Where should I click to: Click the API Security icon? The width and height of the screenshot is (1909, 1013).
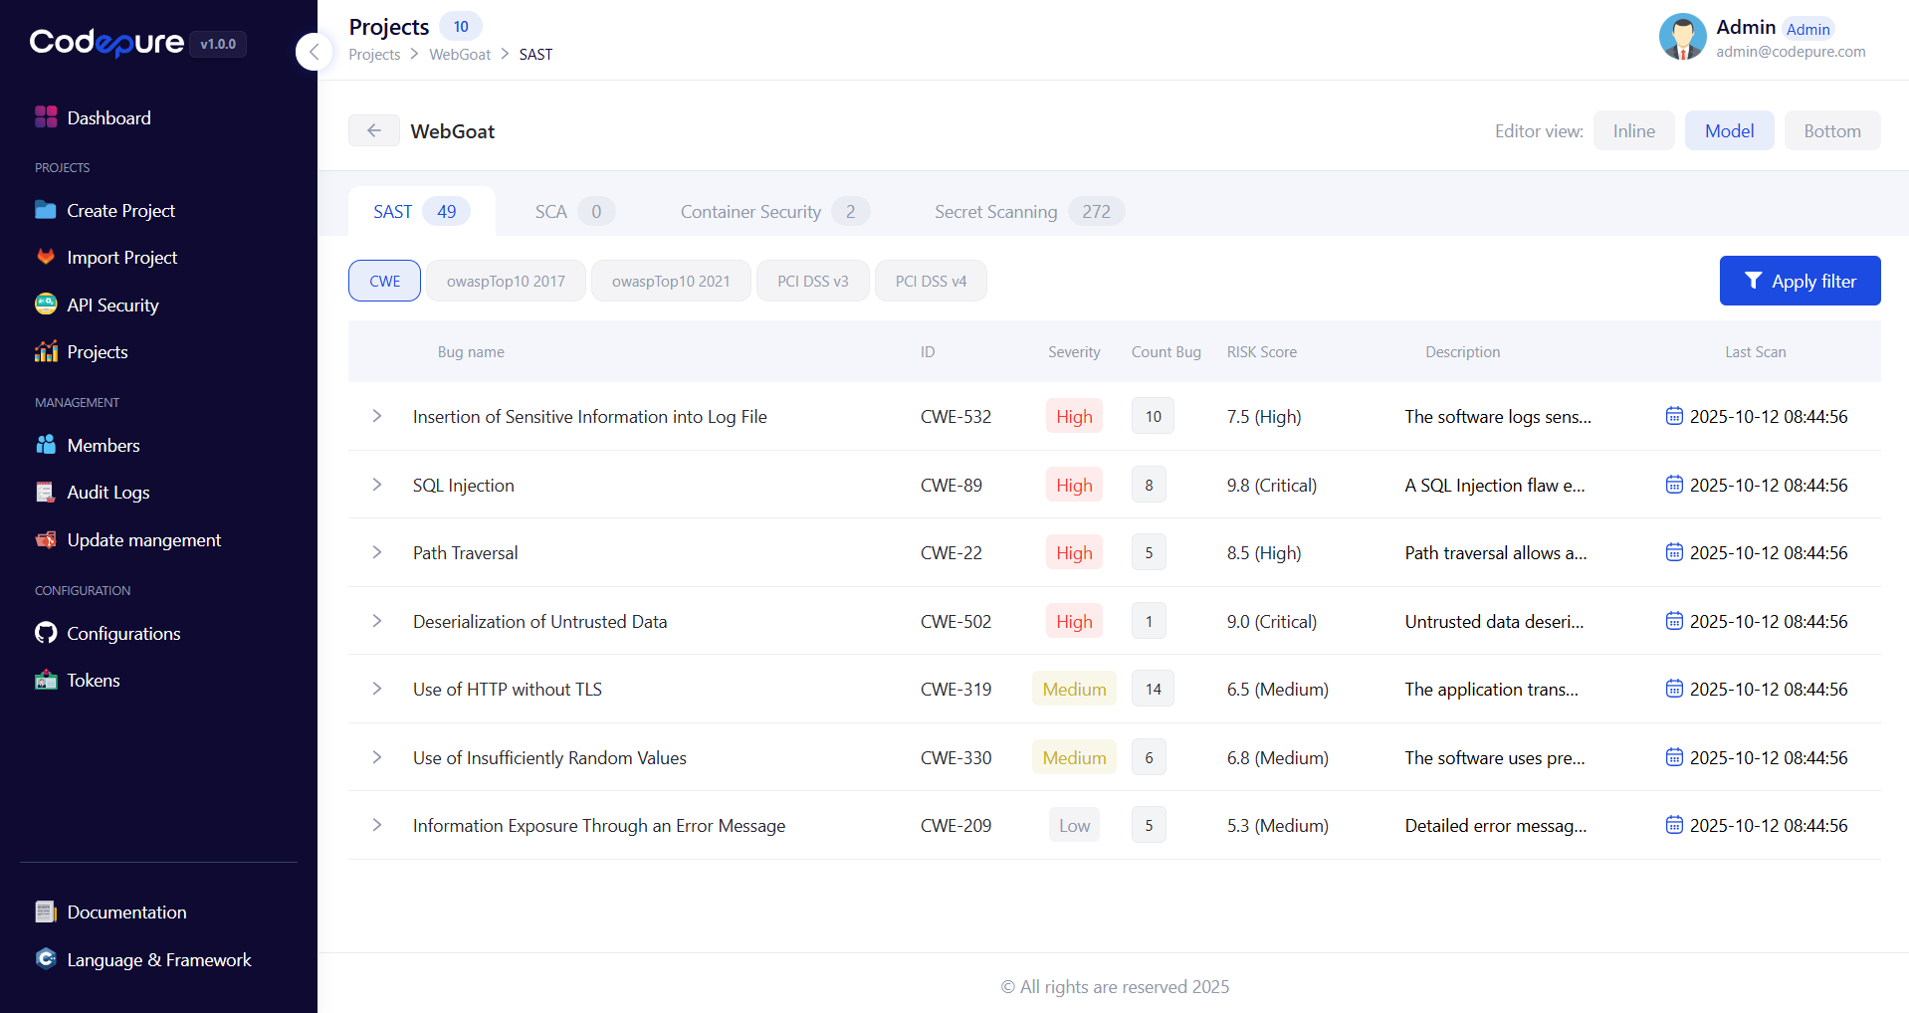click(46, 304)
